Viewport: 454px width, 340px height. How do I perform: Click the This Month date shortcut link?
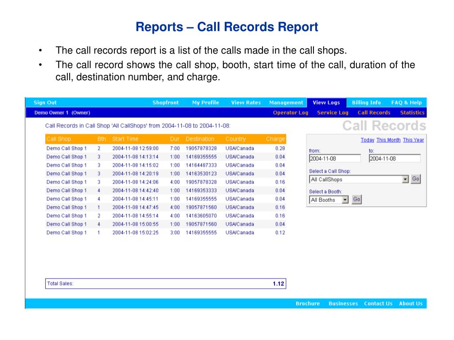point(388,140)
